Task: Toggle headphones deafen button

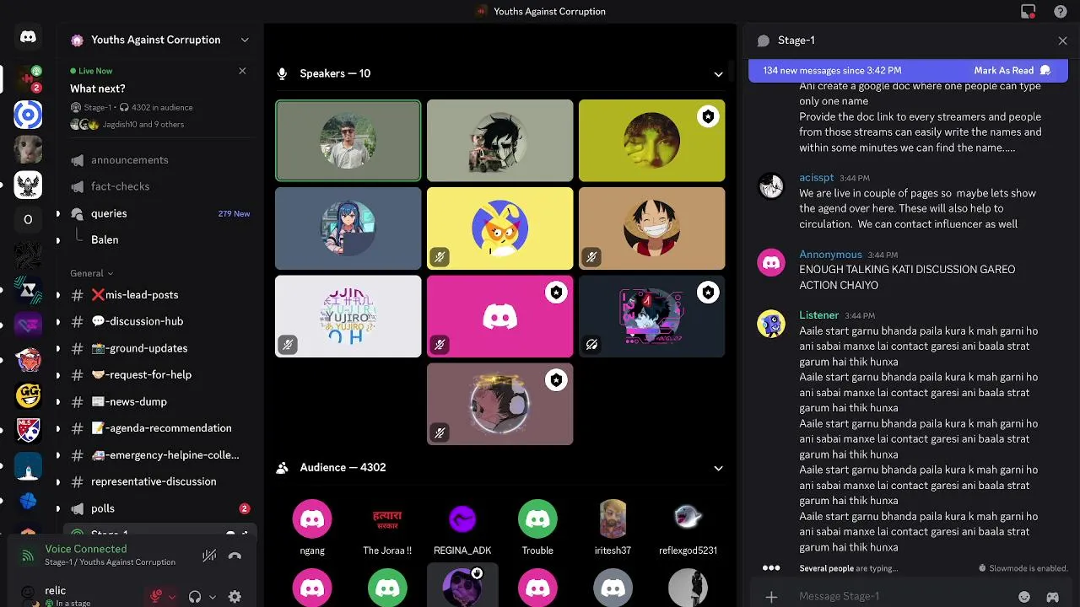Action: (x=195, y=596)
